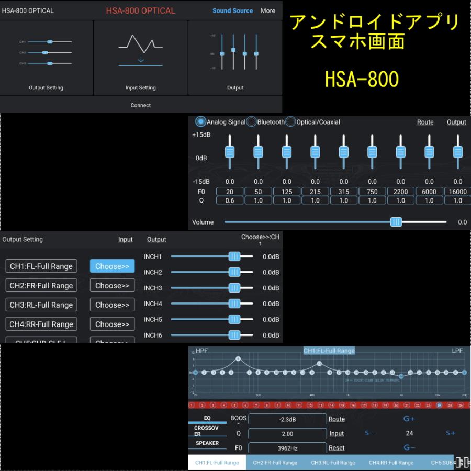
Task: Switch to SPEAKER tab
Action: coord(207,443)
